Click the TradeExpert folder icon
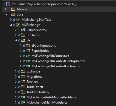Image resolution: width=116 pixels, height=106 pixels. 23,87
